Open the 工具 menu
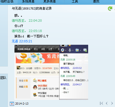 (75, 1)
